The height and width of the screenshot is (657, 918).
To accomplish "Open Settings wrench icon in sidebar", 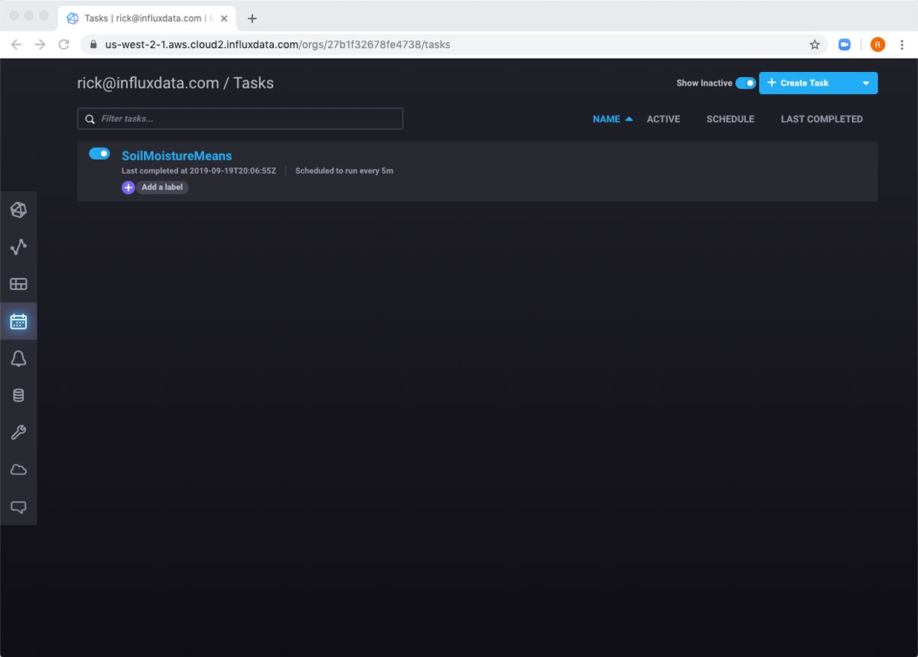I will [x=18, y=433].
